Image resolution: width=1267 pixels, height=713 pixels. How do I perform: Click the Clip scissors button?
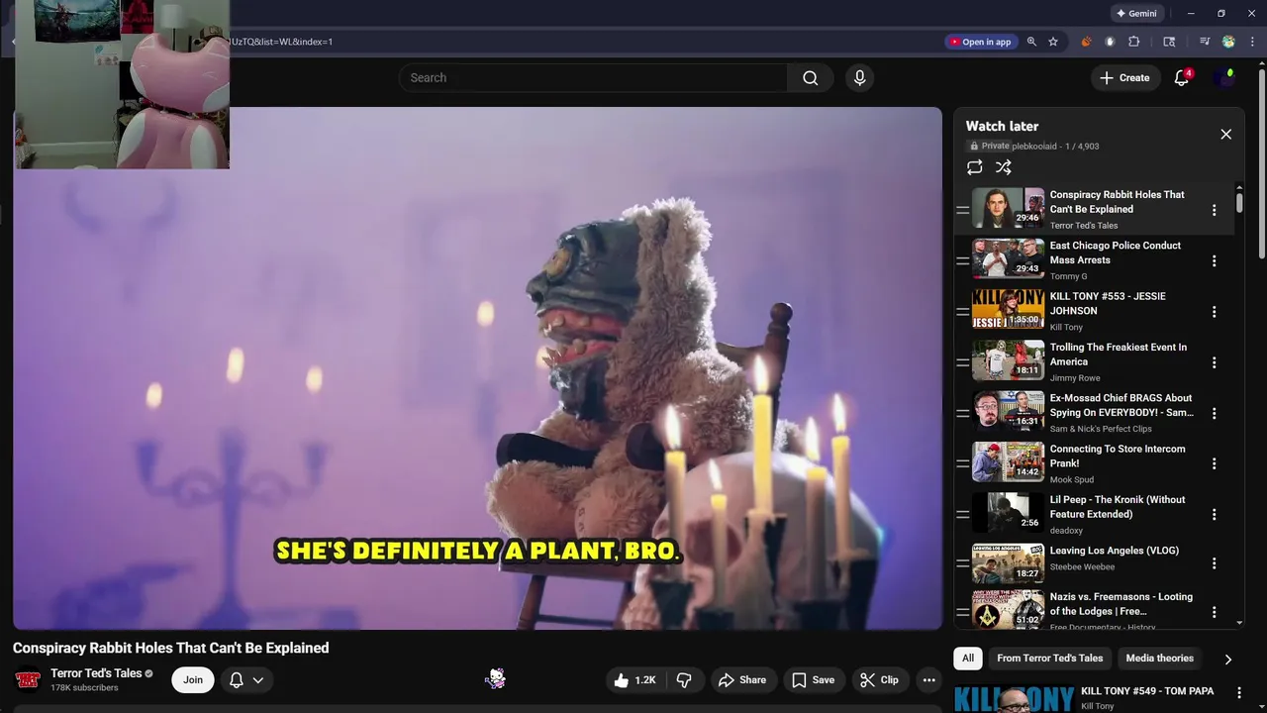coord(879,680)
